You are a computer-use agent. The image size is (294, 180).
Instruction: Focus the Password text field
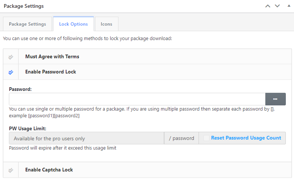click(x=137, y=99)
